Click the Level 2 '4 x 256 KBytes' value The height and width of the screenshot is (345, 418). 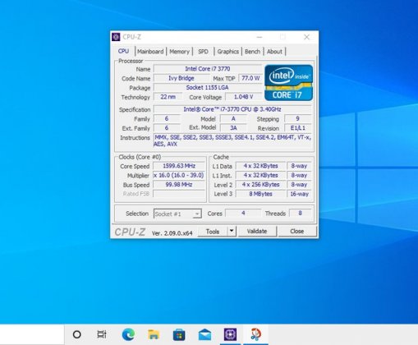click(x=260, y=185)
